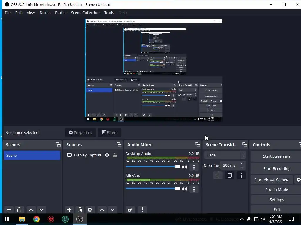The height and width of the screenshot is (225, 301).
Task: Mute Mic/Aux speaker icon
Action: click(185, 189)
